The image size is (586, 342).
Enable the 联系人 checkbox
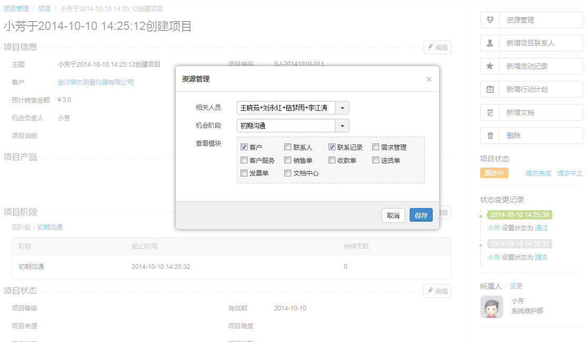pyautogui.click(x=288, y=147)
